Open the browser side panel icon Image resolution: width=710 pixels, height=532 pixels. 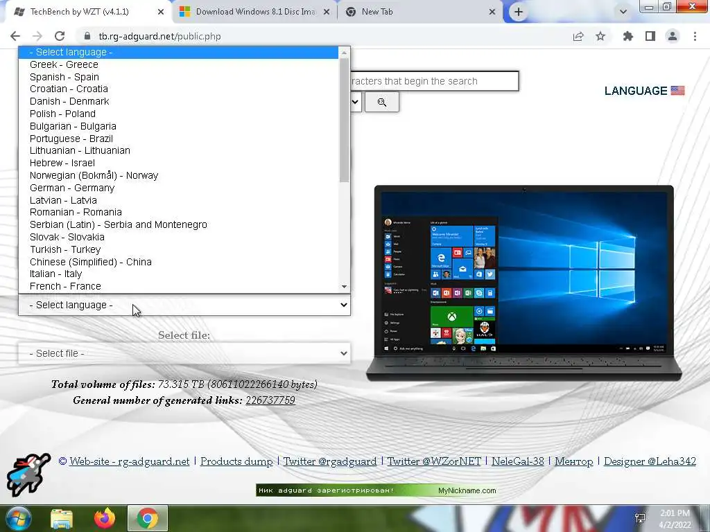(650, 36)
